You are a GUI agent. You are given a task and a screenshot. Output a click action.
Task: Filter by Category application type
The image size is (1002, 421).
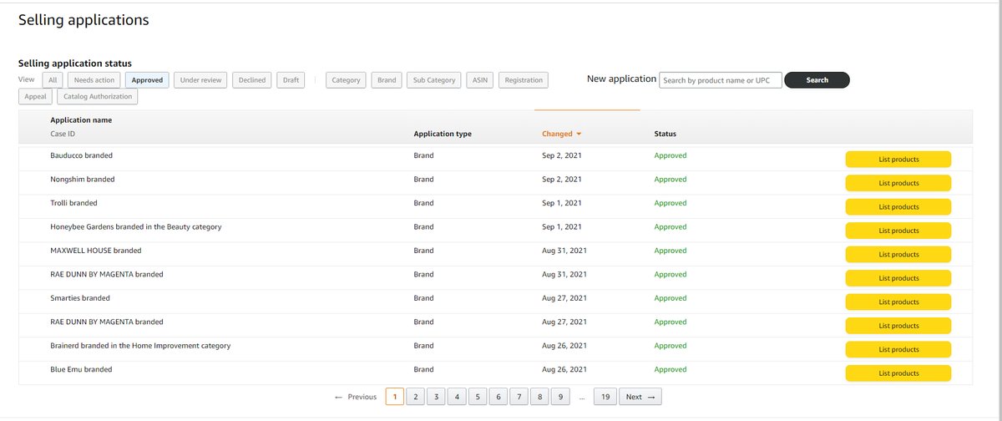(x=346, y=80)
